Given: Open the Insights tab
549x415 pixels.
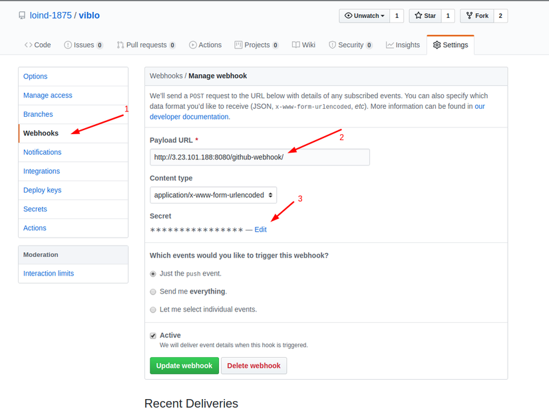Looking at the screenshot, I should (403, 45).
